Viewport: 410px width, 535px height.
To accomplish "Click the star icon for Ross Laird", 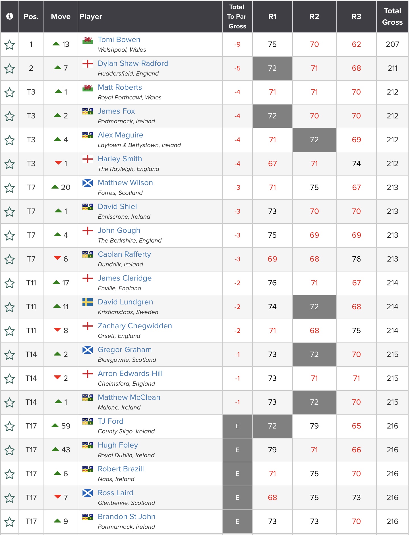I will 10,498.
